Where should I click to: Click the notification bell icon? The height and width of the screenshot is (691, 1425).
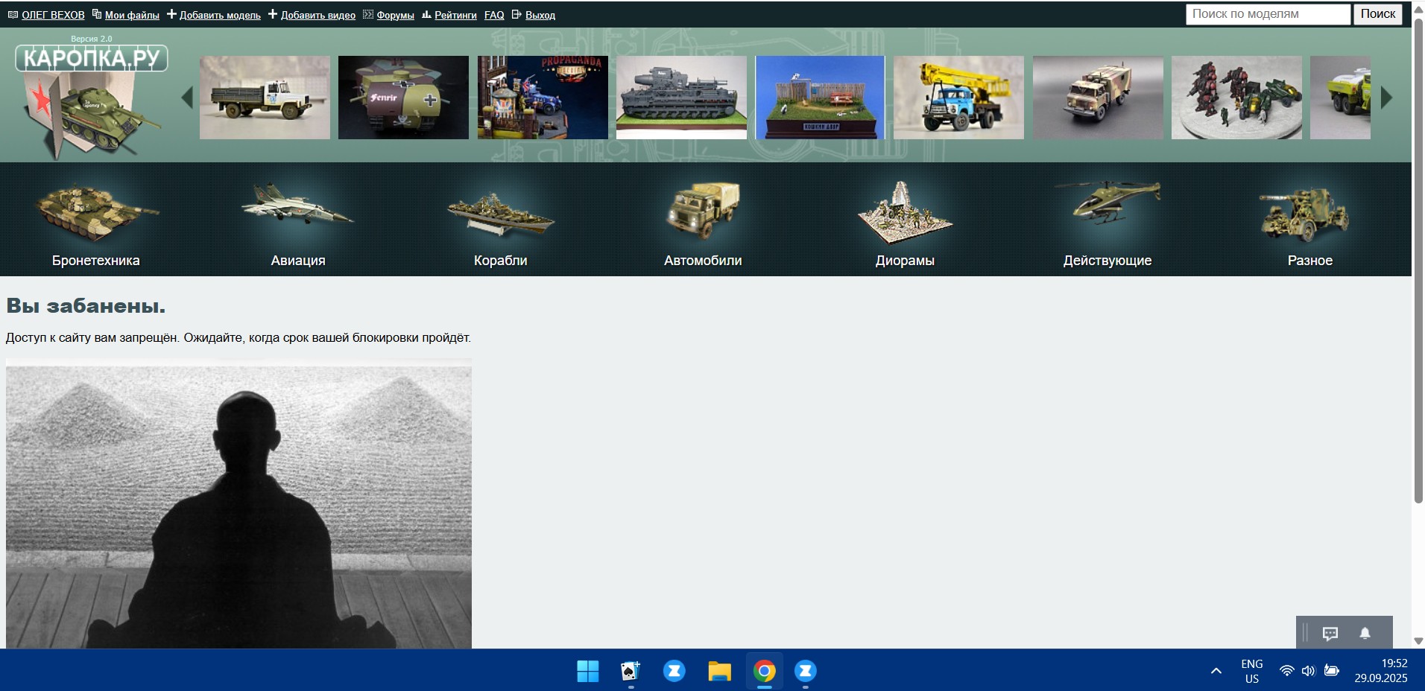click(1365, 634)
